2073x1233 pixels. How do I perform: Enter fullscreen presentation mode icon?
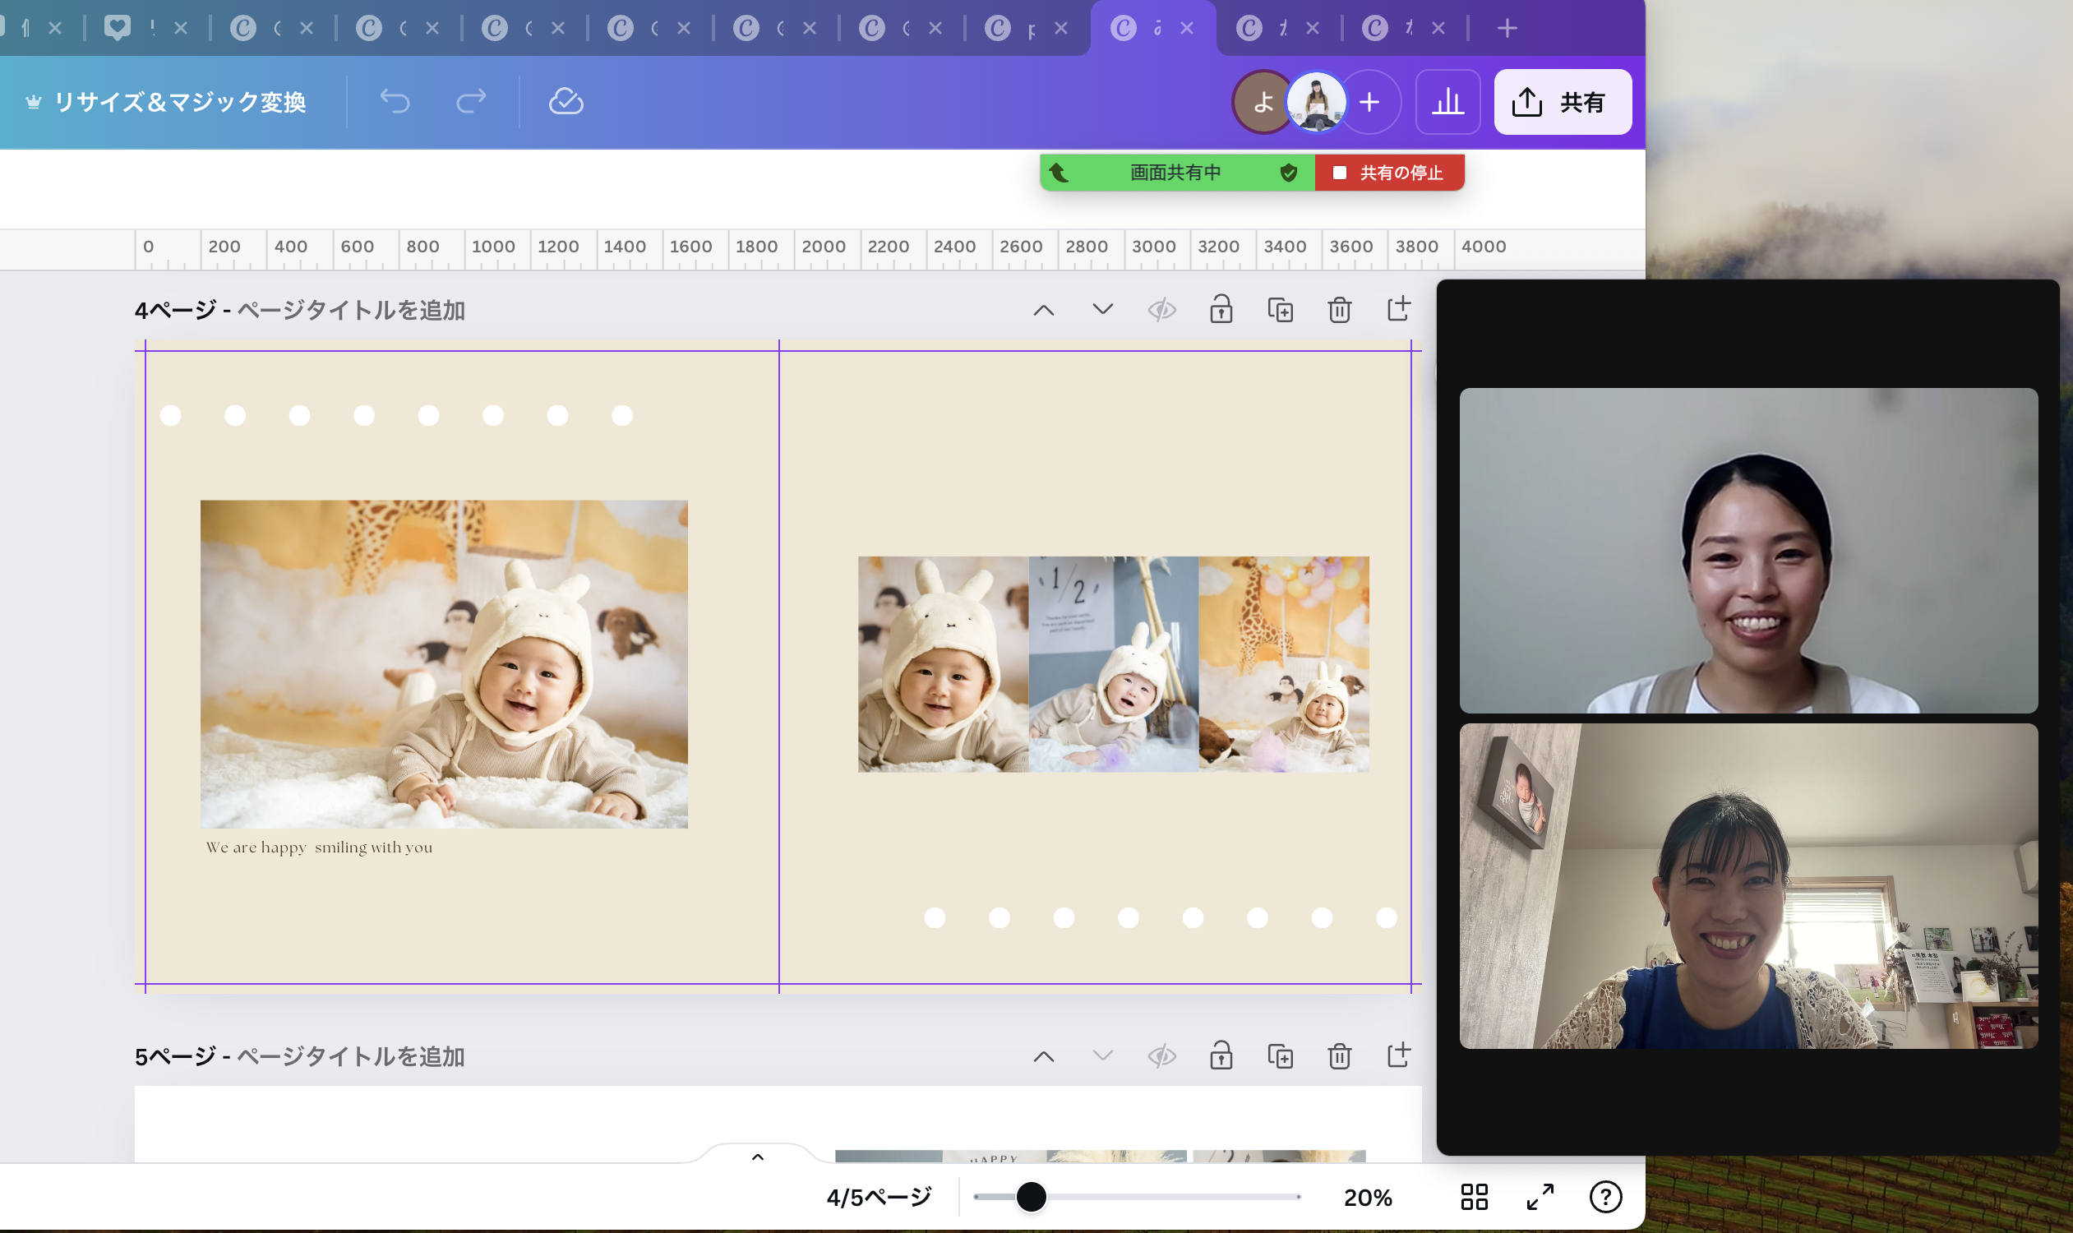[1540, 1198]
